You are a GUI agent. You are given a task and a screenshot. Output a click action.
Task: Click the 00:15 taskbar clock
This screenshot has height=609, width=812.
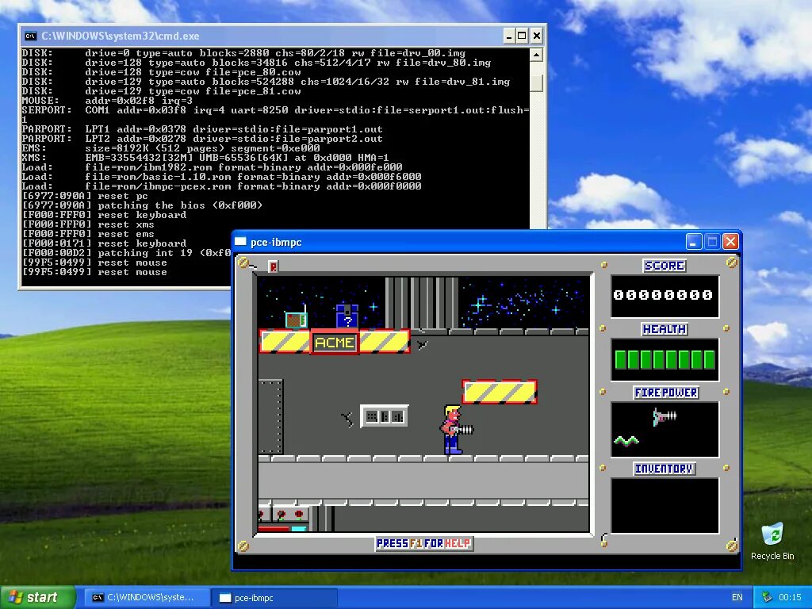(x=790, y=598)
